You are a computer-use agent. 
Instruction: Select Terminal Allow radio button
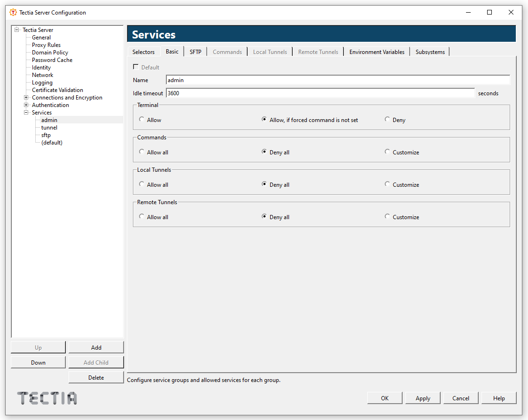pos(142,119)
